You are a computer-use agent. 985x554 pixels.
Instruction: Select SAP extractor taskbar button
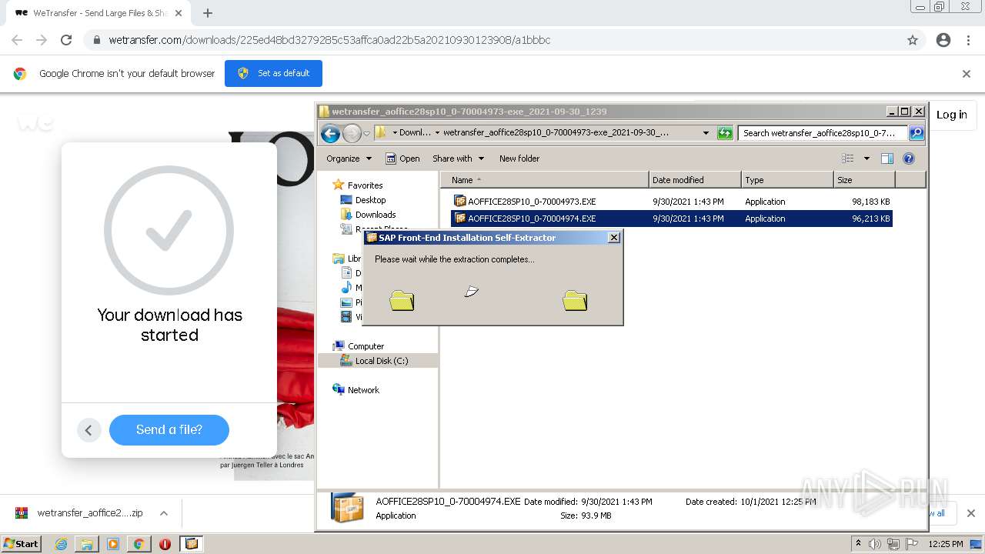click(x=192, y=544)
